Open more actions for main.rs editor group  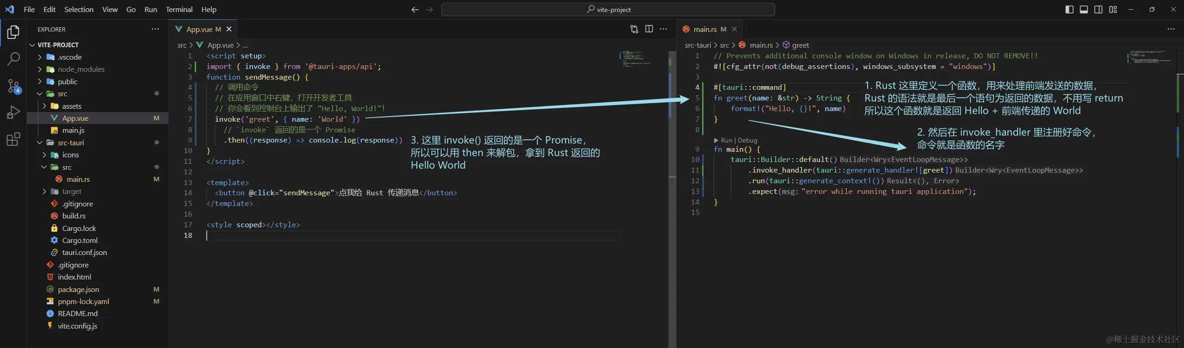(x=1171, y=29)
